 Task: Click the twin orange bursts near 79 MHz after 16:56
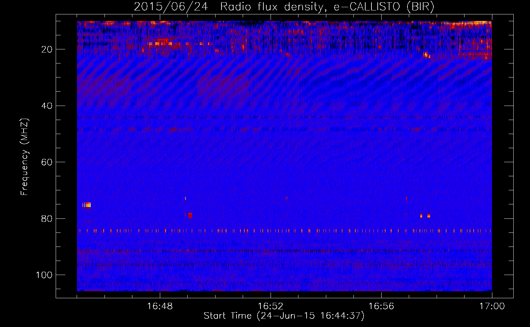(x=425, y=215)
